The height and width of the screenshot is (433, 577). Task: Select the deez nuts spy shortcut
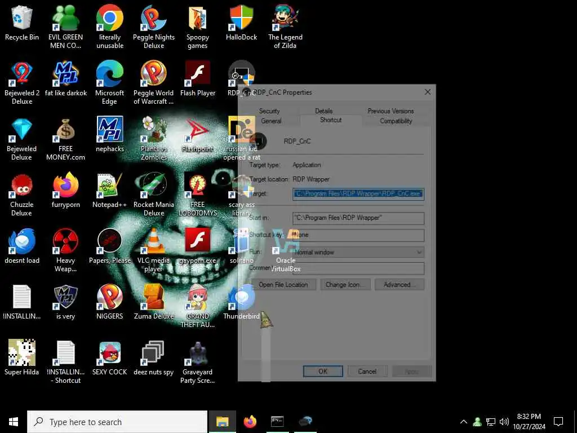(x=154, y=357)
